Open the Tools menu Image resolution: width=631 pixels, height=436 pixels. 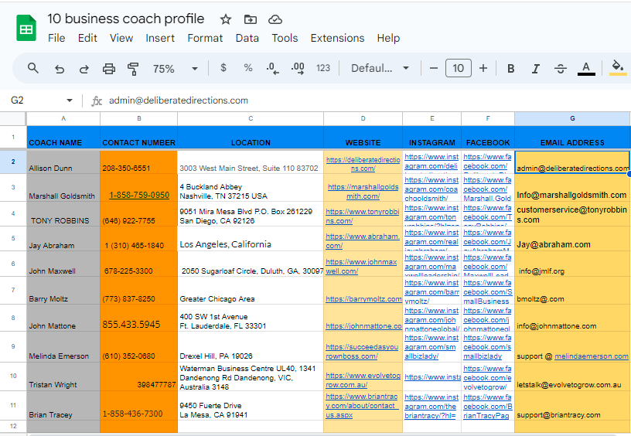(285, 38)
